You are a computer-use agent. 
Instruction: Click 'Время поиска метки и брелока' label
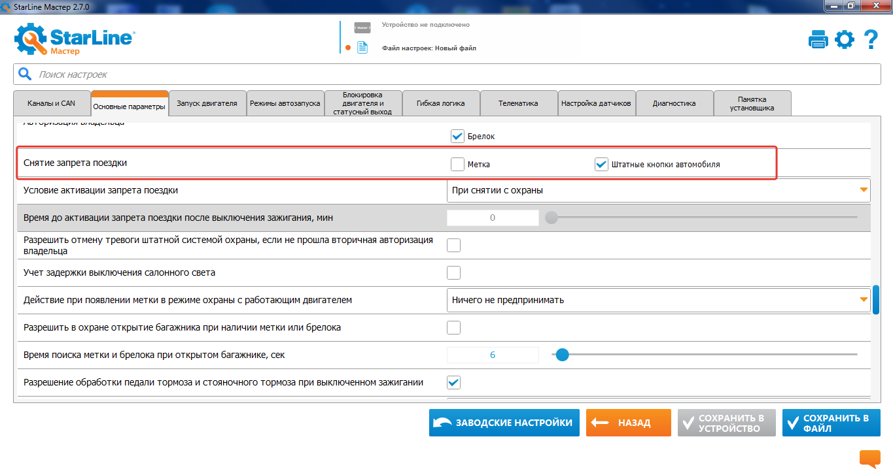(x=154, y=355)
